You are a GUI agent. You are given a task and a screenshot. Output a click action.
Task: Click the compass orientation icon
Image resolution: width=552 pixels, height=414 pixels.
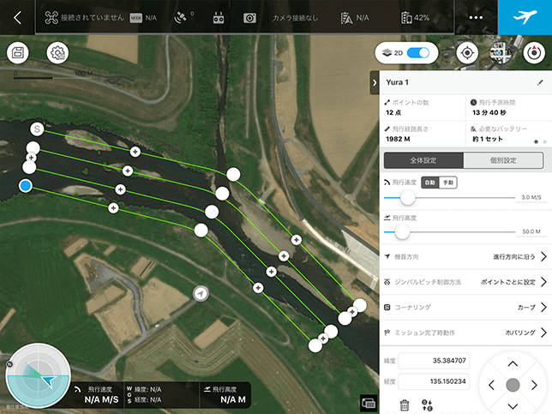coord(535,53)
